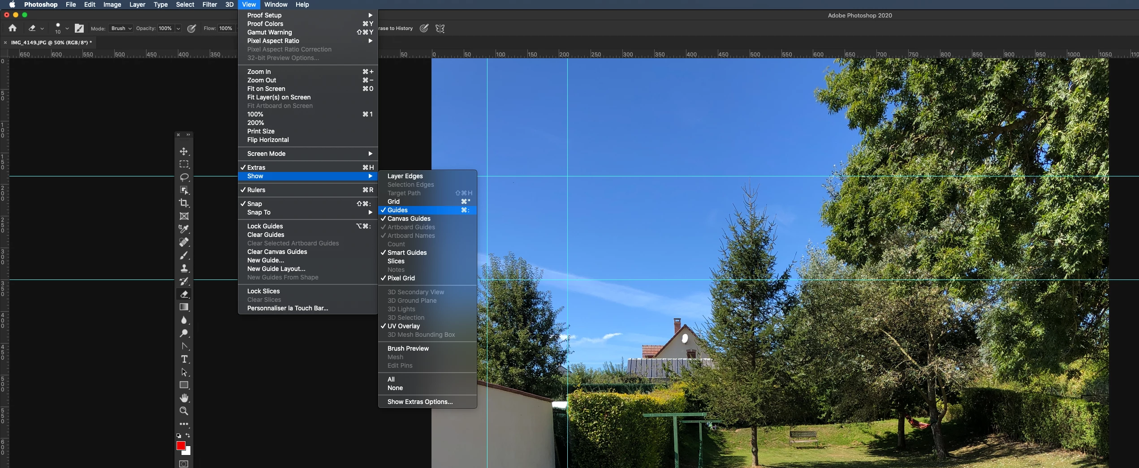Uncheck Canvas Guides in Show submenu
Viewport: 1139px width, 468px height.
click(427, 219)
